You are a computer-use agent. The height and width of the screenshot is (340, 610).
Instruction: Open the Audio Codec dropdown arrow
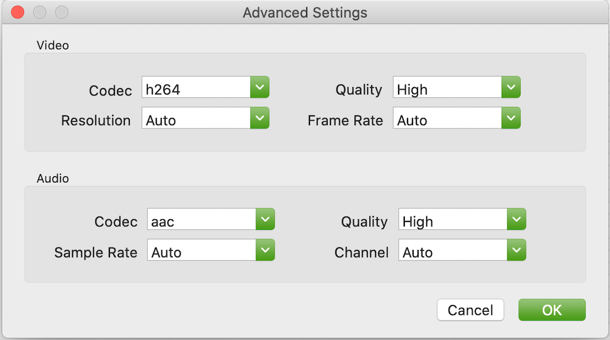[x=265, y=219]
